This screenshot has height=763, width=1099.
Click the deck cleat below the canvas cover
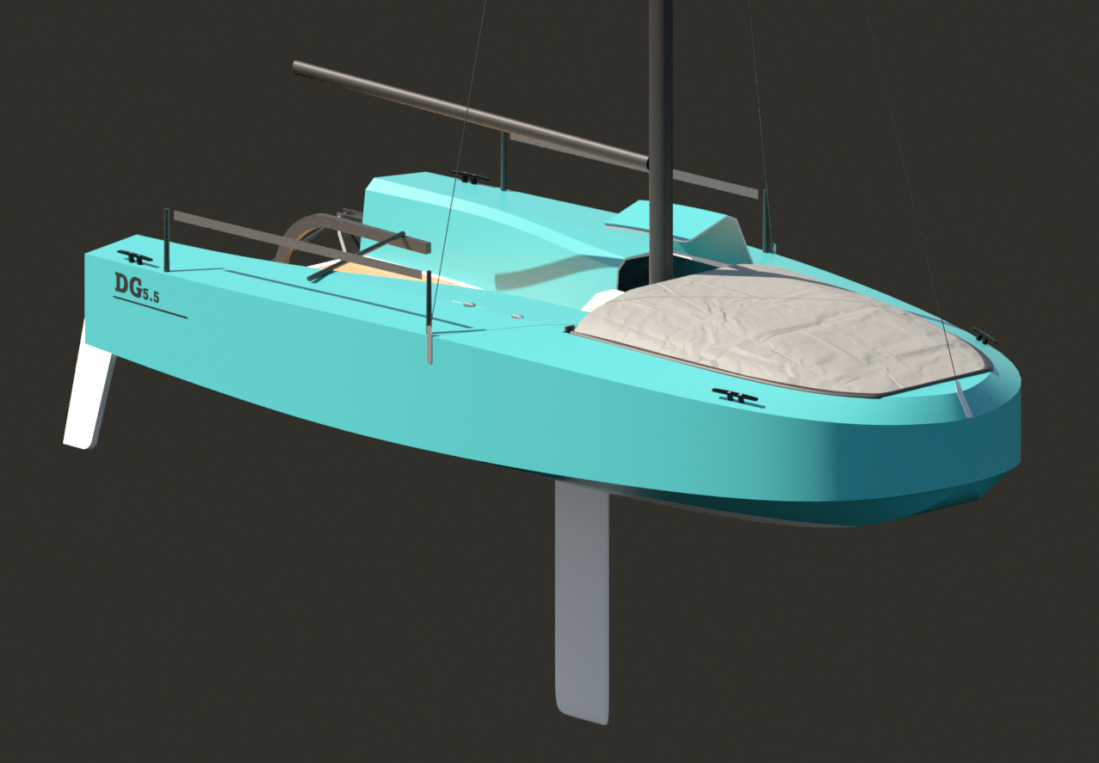tap(734, 396)
